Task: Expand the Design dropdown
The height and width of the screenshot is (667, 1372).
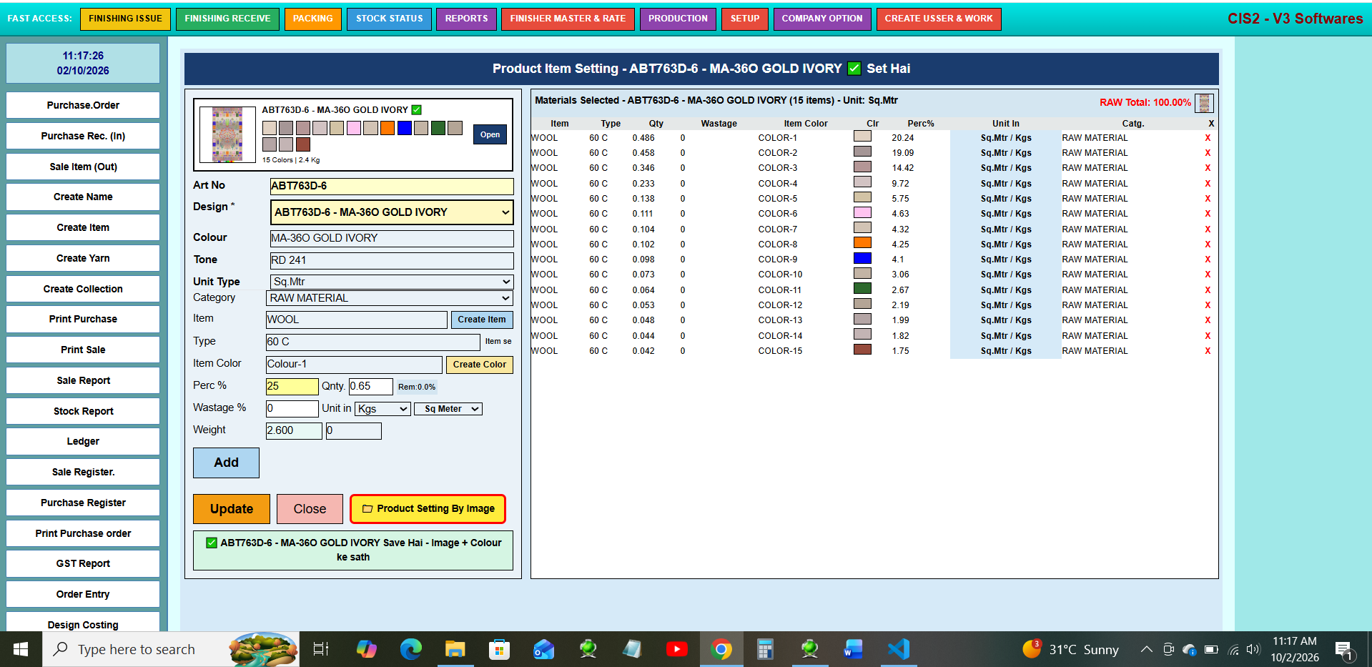Action: click(x=392, y=212)
